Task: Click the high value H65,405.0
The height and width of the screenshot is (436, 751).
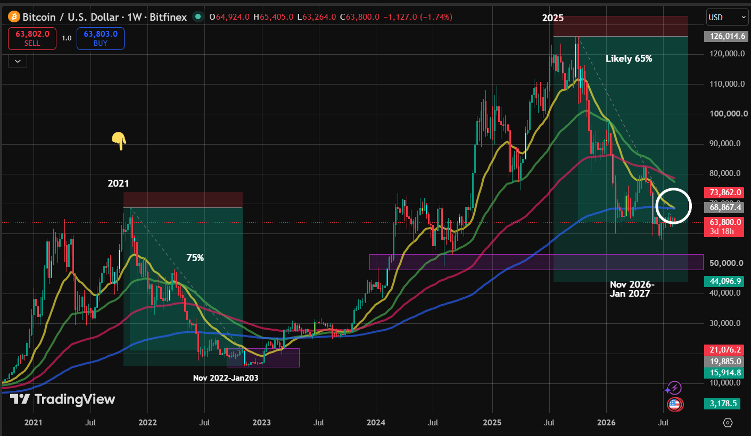Action: click(273, 17)
